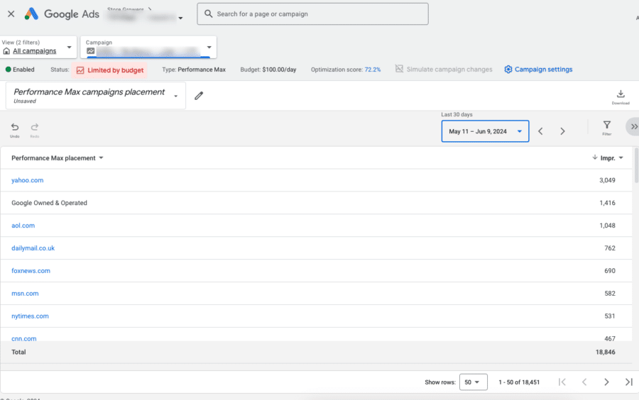Open the Campaign selector dropdown
The image size is (639, 400).
148,48
